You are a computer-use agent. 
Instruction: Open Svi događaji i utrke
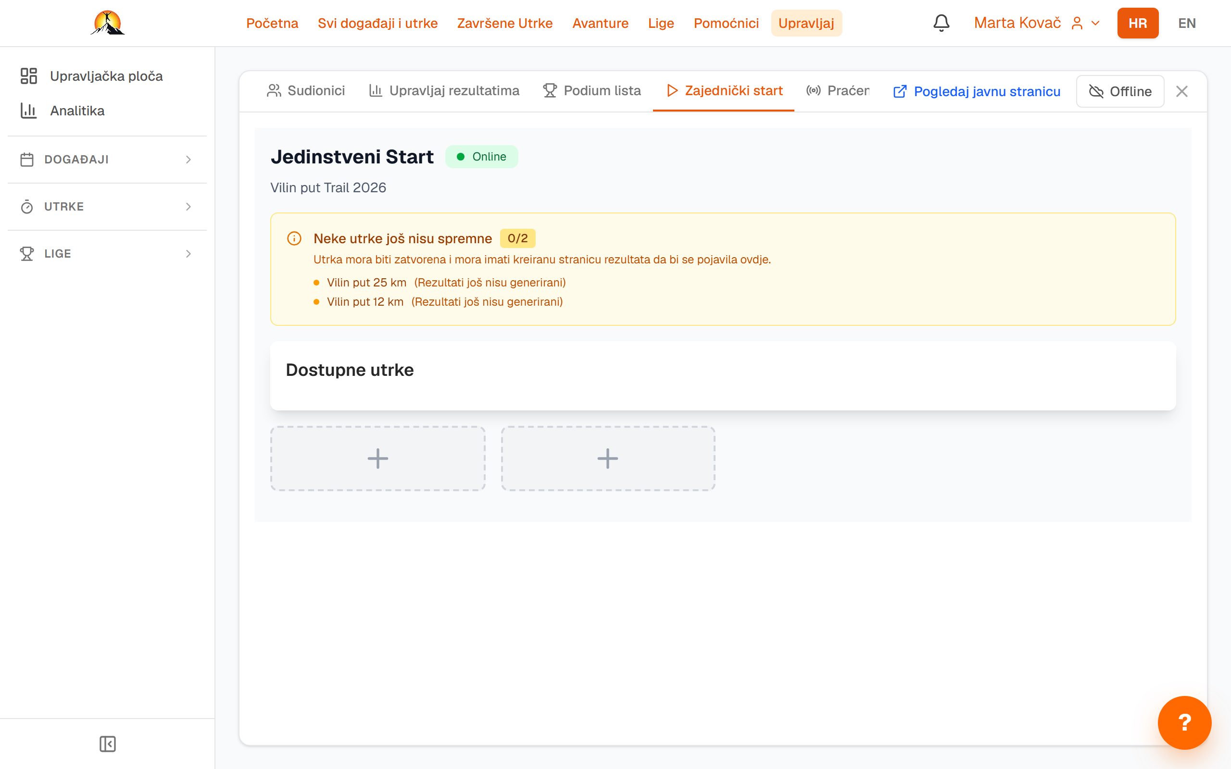click(x=377, y=24)
